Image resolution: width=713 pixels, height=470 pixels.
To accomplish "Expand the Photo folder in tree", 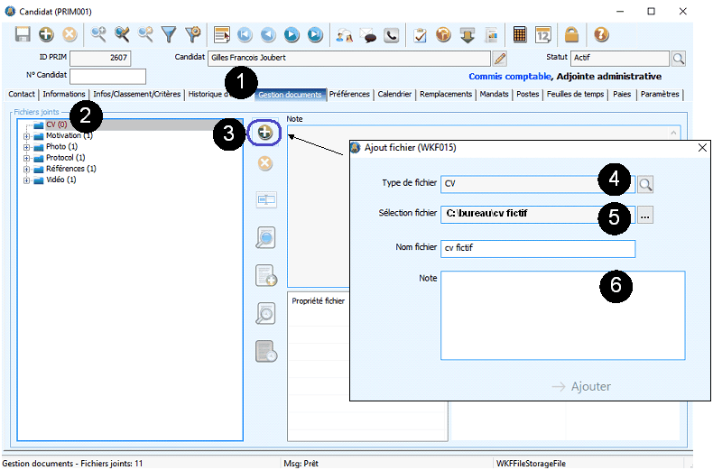I will point(27,147).
